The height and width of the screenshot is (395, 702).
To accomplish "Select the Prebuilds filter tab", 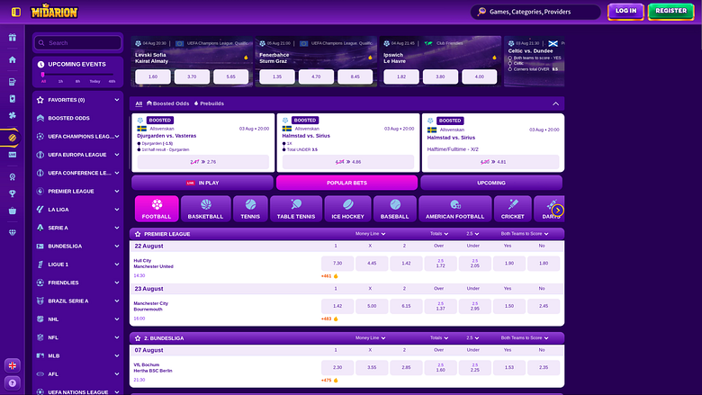I will 209,103.
